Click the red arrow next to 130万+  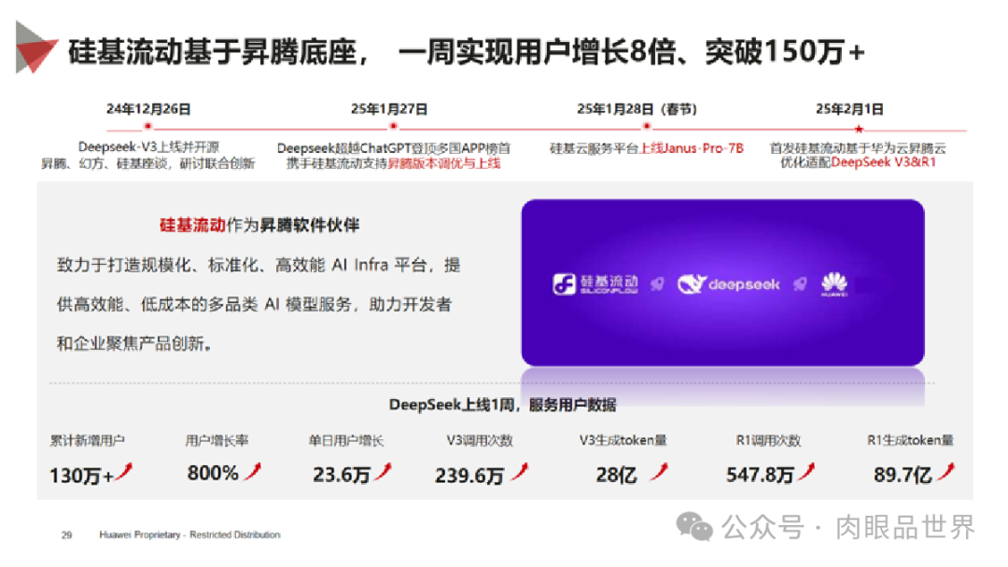tap(123, 472)
